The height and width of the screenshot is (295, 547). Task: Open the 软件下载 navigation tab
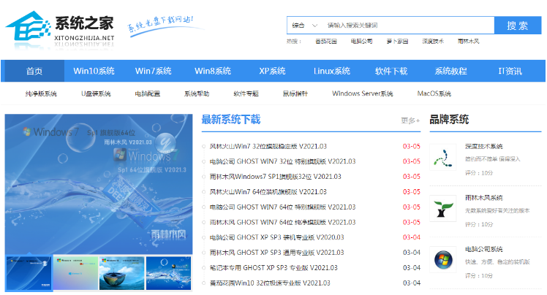click(x=391, y=71)
